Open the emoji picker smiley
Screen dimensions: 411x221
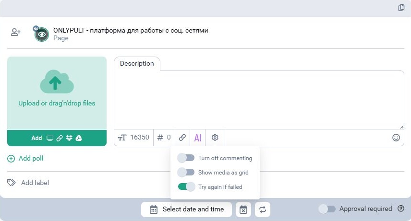point(396,138)
